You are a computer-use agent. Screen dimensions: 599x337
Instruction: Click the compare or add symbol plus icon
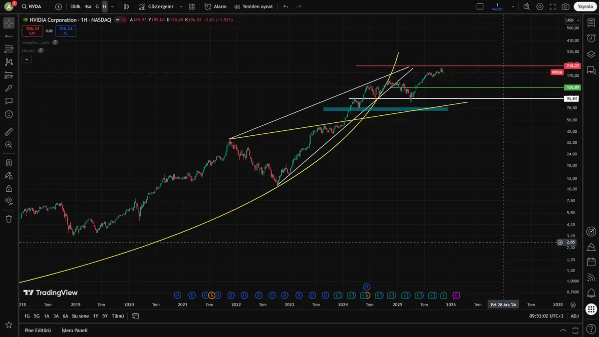(59, 6)
